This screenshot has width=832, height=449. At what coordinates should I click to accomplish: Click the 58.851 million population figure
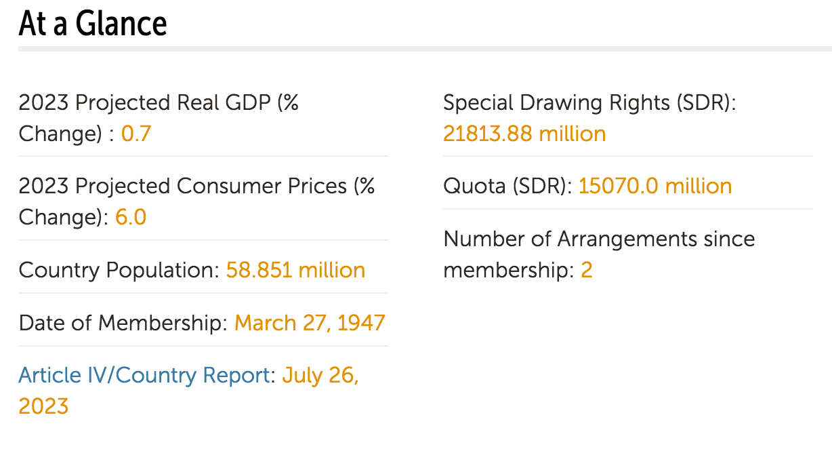pos(295,270)
